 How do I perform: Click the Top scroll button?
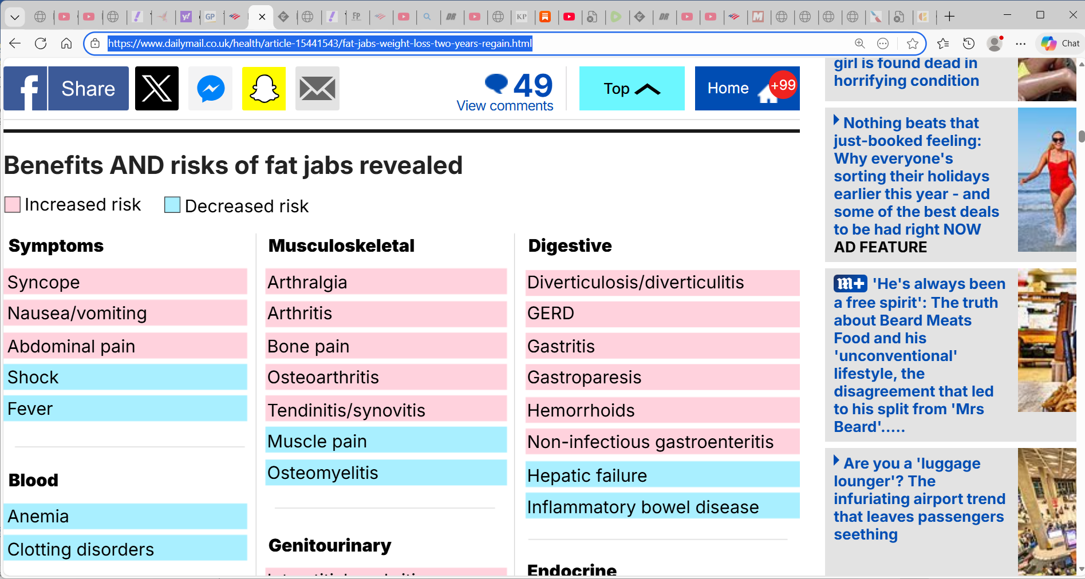click(632, 88)
